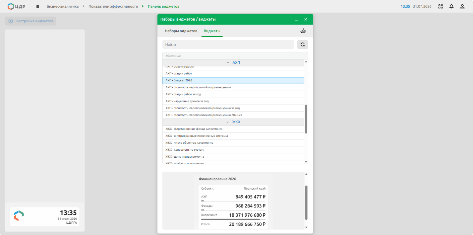
Task: Click the list scroll-down arrow
Action: pyautogui.click(x=306, y=162)
